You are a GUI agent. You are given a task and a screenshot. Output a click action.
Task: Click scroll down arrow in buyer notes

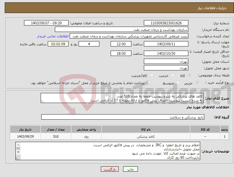(18, 152)
